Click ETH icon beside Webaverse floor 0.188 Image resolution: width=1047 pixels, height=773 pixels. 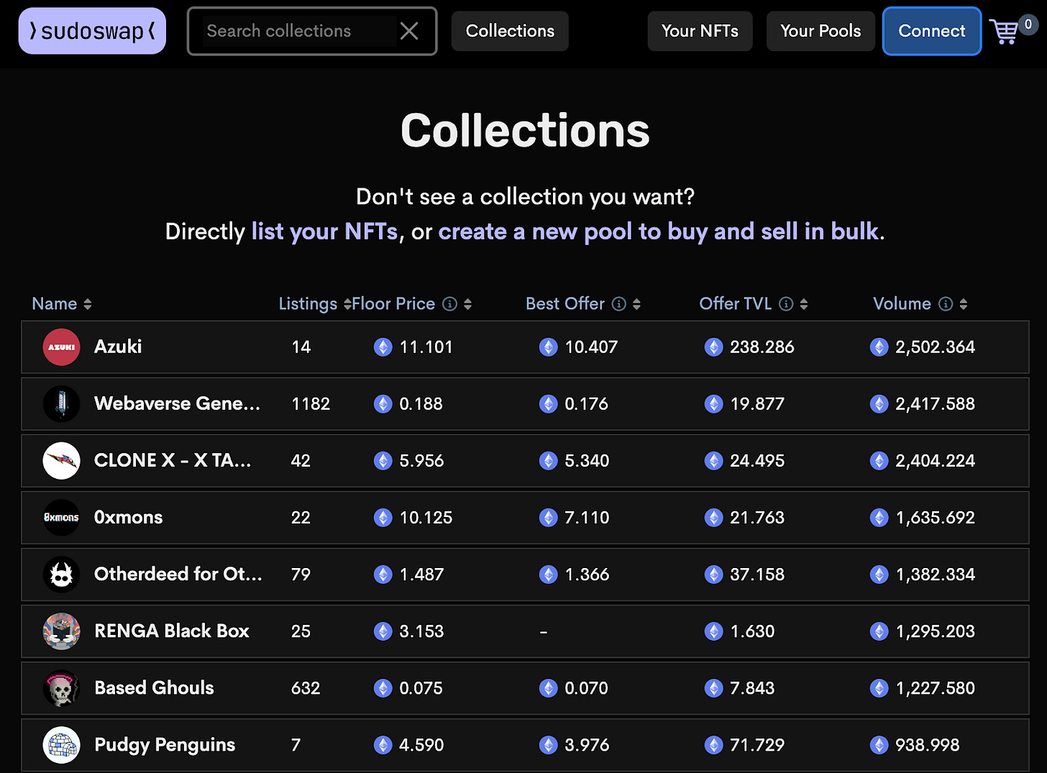(383, 404)
